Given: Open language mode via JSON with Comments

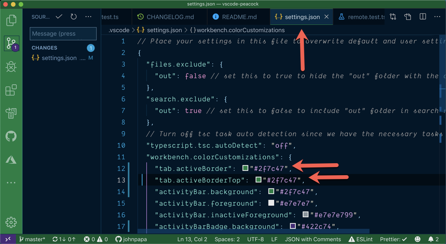Looking at the screenshot, I should (313, 239).
